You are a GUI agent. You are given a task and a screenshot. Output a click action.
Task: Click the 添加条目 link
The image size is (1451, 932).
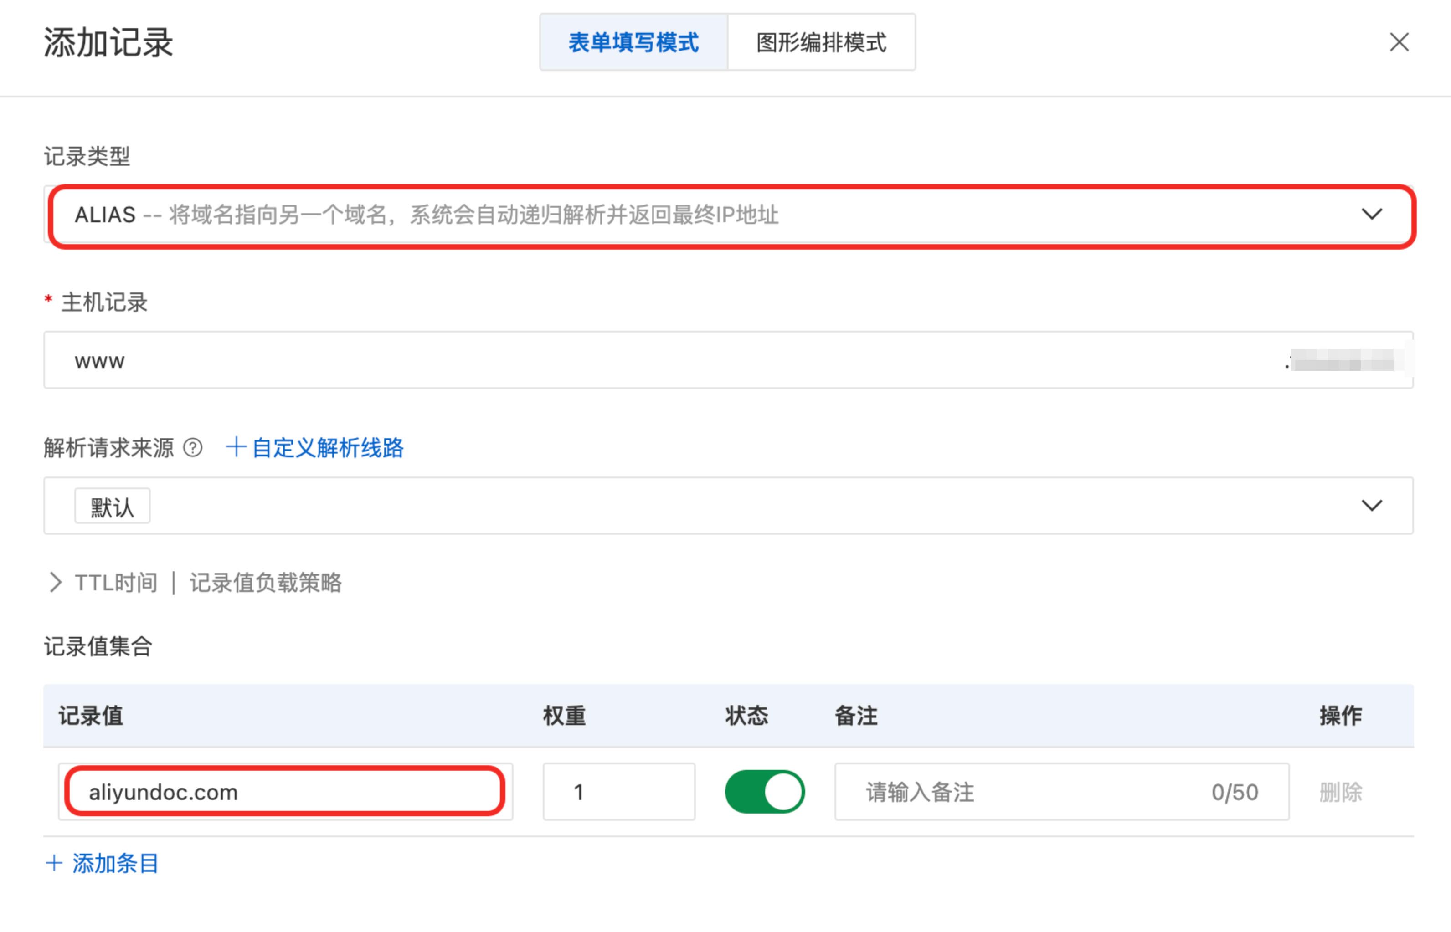115,863
